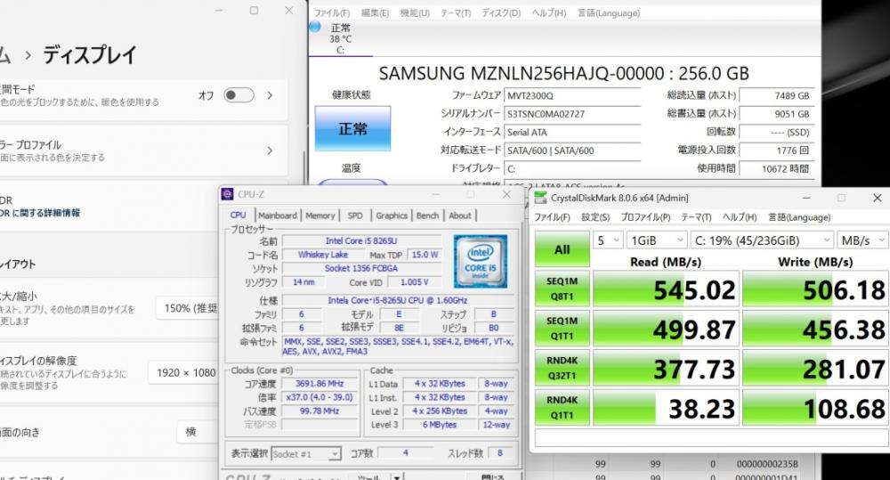Start the SEQ1M Q1T1 benchmark
Image resolution: width=890 pixels, height=480 pixels.
(562, 329)
